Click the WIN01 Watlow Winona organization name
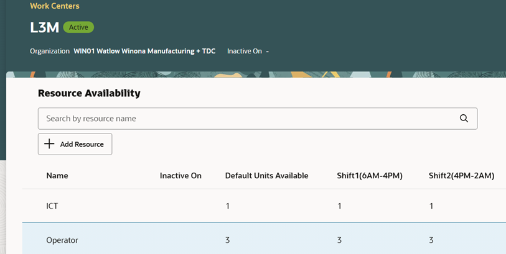Image resolution: width=506 pixels, height=254 pixels. click(144, 51)
